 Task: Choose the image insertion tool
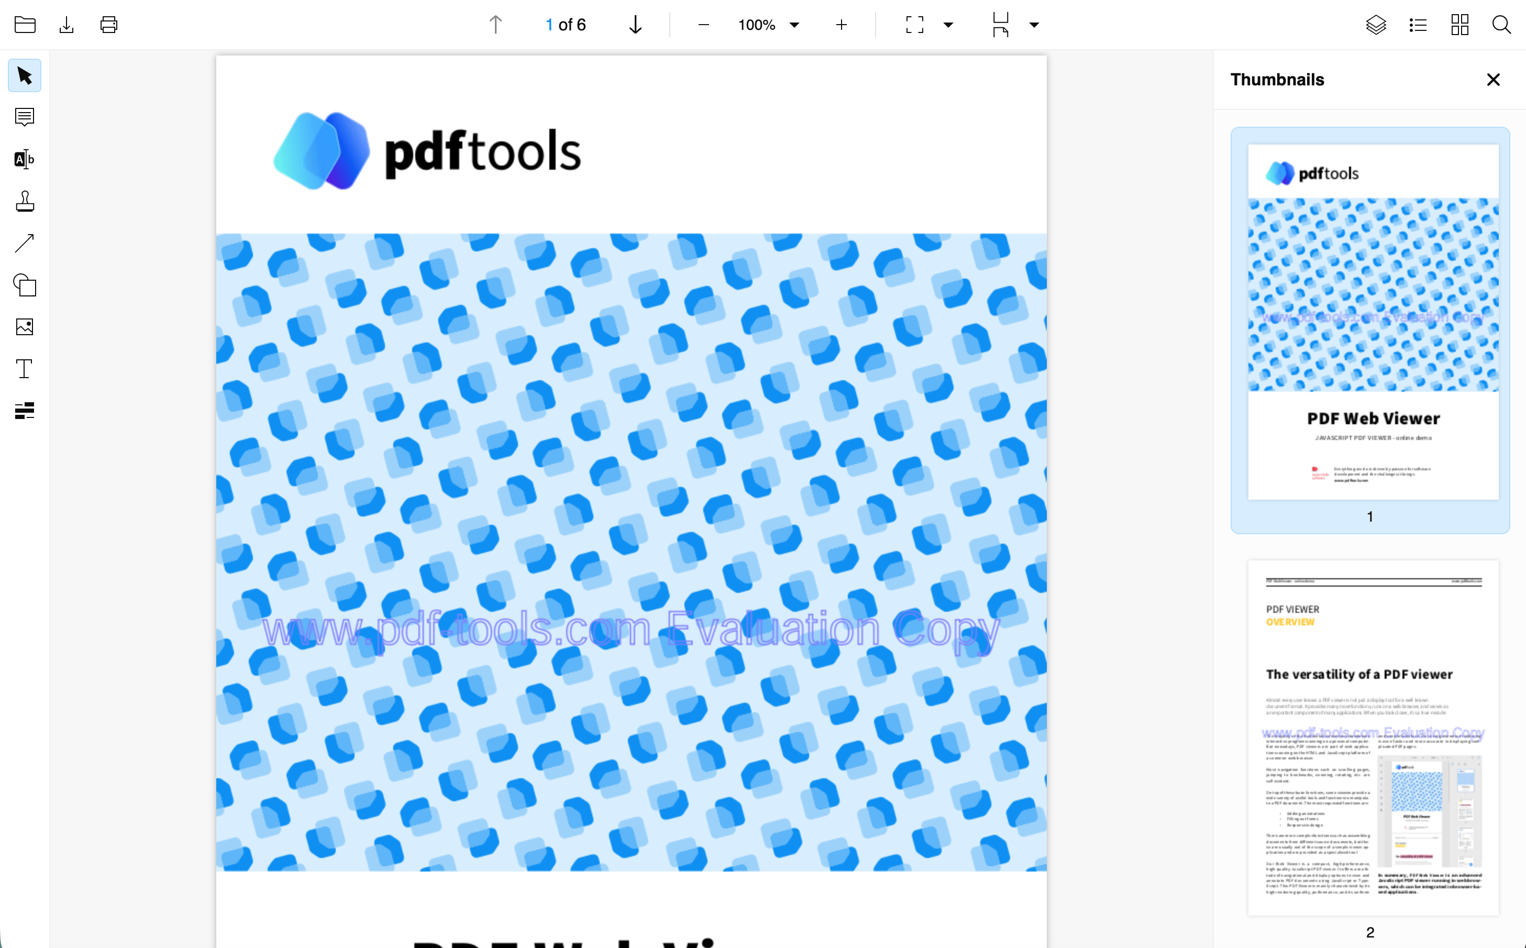(x=25, y=327)
